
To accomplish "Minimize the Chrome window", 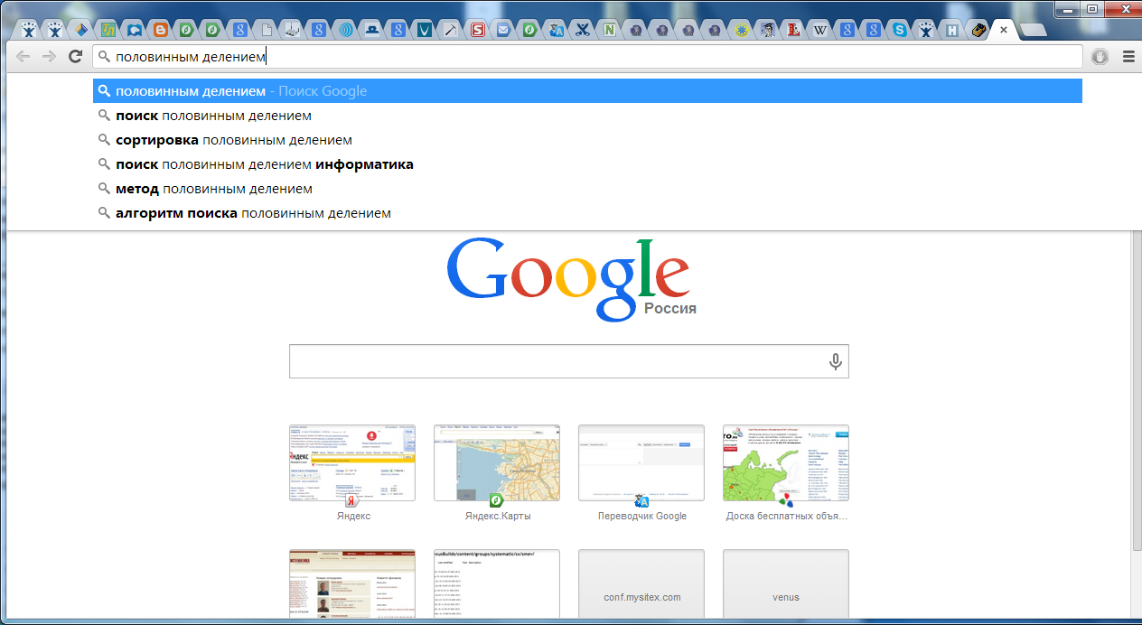I will click(1068, 9).
